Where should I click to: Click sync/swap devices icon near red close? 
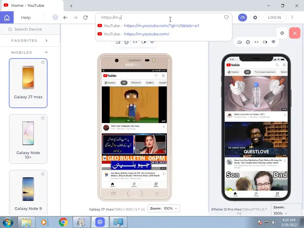pos(282,33)
